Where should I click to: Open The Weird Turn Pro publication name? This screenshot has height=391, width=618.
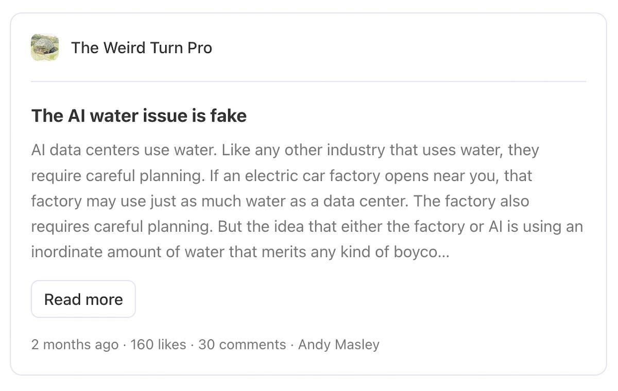click(x=141, y=48)
